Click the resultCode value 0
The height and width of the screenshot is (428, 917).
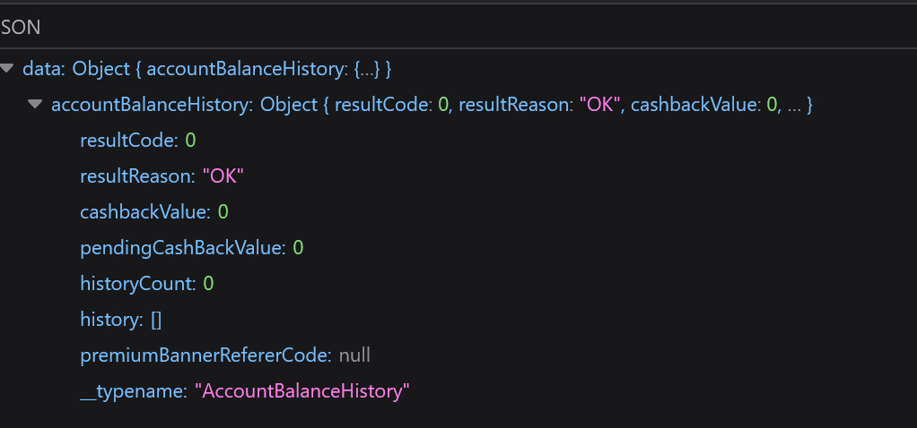coord(190,141)
